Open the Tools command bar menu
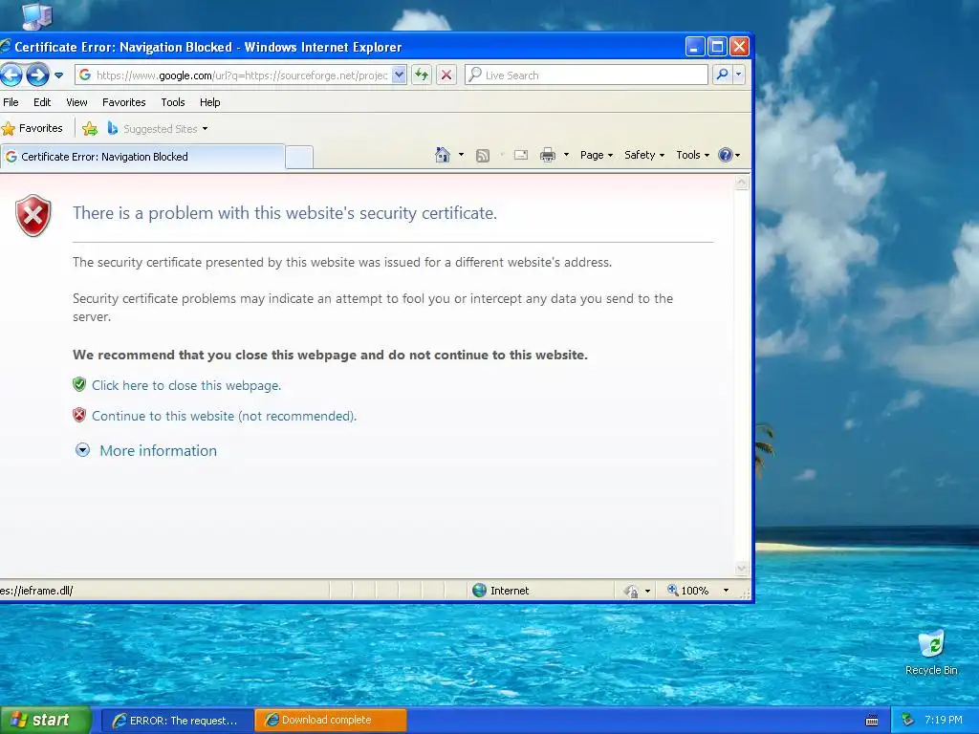The height and width of the screenshot is (734, 979). (x=692, y=155)
